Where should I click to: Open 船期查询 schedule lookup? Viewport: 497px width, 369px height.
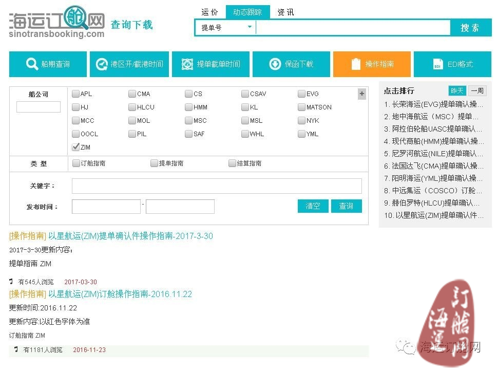48,64
